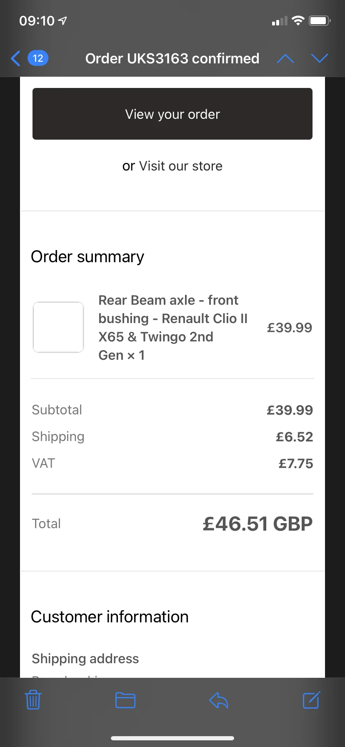The height and width of the screenshot is (747, 345).
Task: Compose a new message icon
Action: [311, 700]
